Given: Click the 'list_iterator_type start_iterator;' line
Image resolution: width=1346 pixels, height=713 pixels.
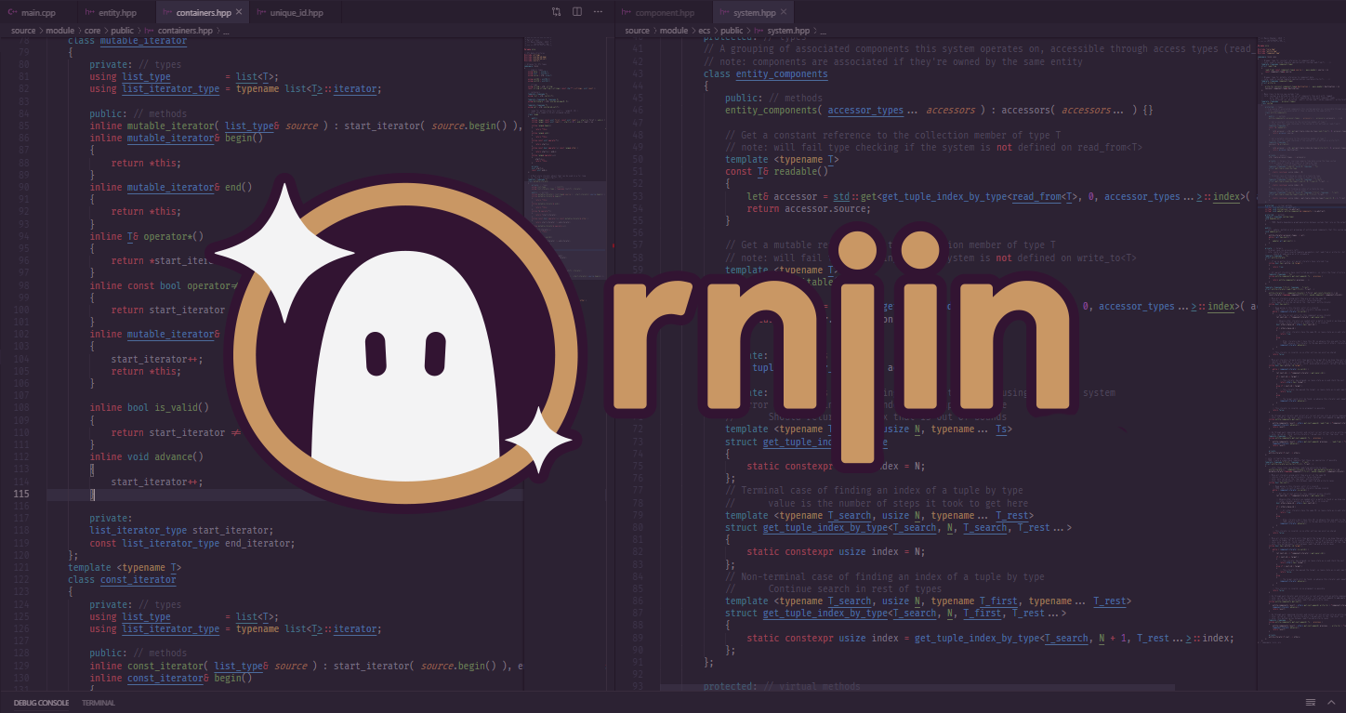Looking at the screenshot, I should [181, 530].
